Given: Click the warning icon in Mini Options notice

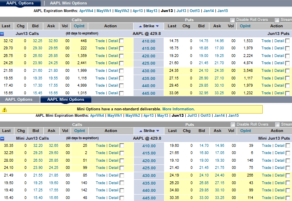Looking at the screenshot, I should pyautogui.click(x=4, y=110).
